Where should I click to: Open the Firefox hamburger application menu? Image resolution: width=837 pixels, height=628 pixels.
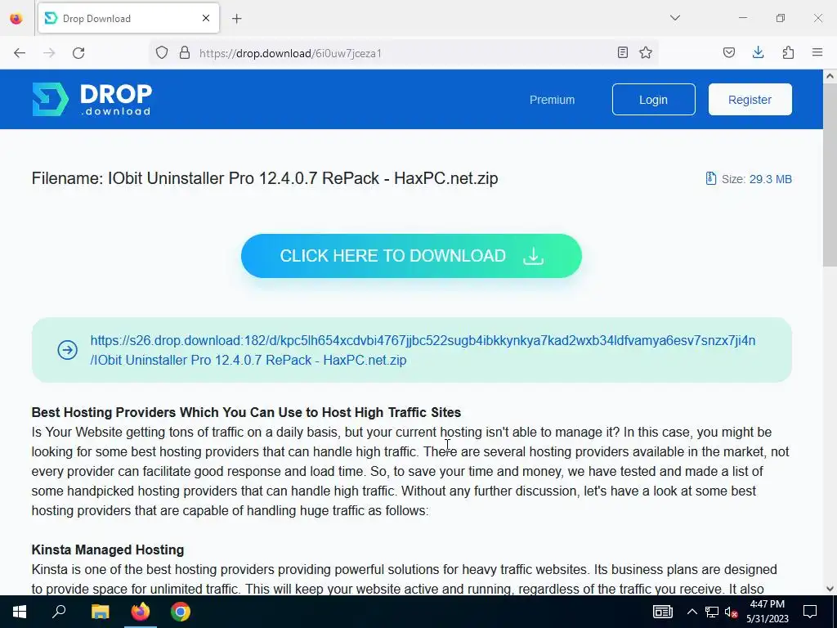click(817, 52)
